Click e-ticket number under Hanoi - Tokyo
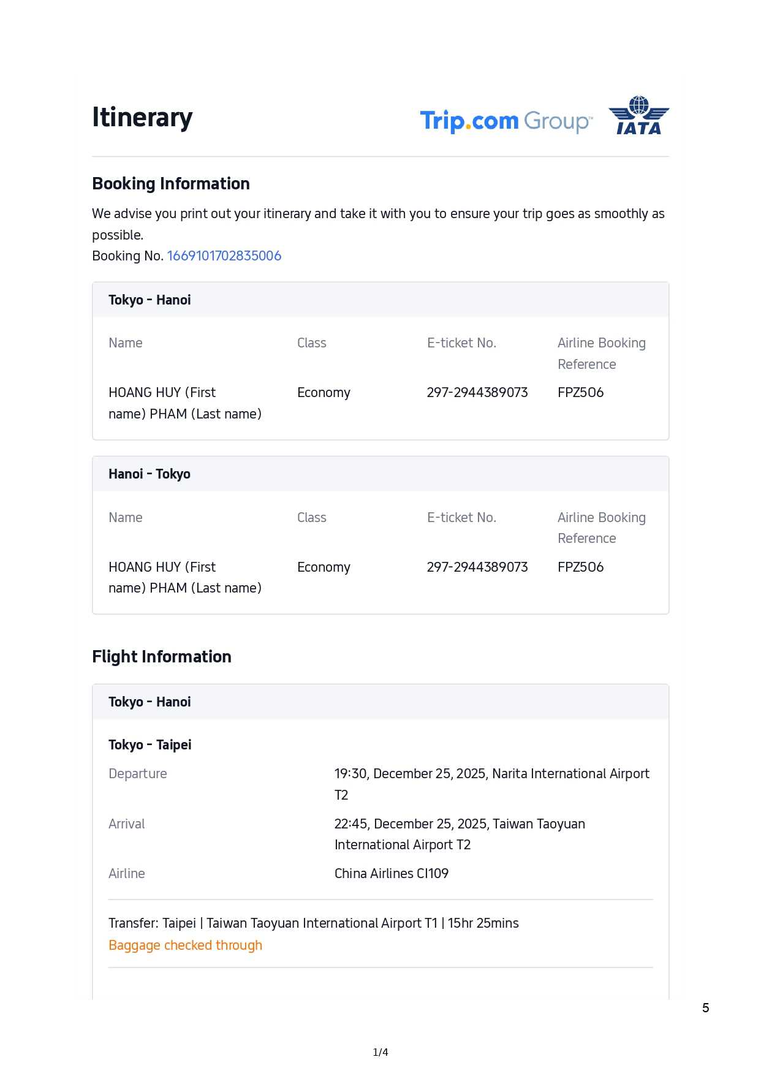The height and width of the screenshot is (1076, 761). (x=477, y=567)
